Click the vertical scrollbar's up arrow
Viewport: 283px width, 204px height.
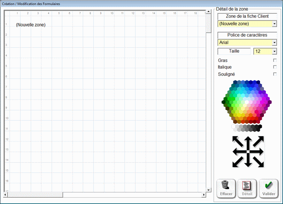(x=208, y=12)
